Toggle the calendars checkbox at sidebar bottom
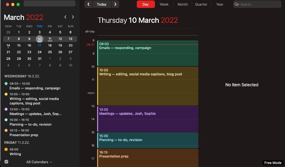Image resolution: width=285 pixels, height=167 pixels. 7,162
